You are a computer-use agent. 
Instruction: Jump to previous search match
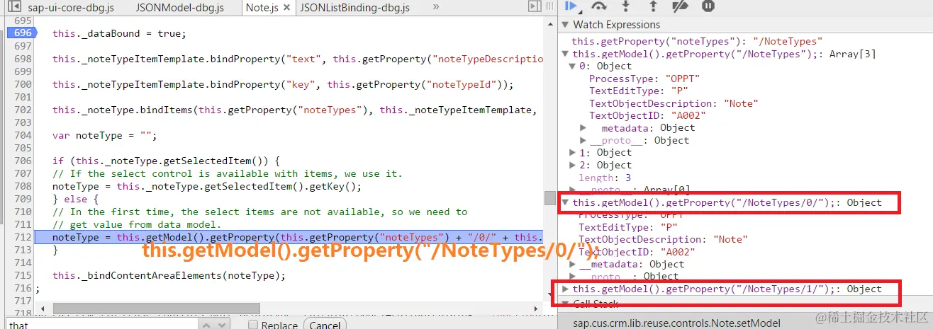(206, 325)
